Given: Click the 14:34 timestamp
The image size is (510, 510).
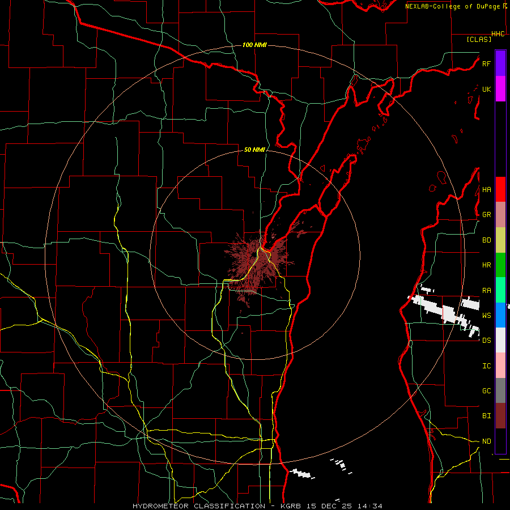Looking at the screenshot, I should pos(369,506).
